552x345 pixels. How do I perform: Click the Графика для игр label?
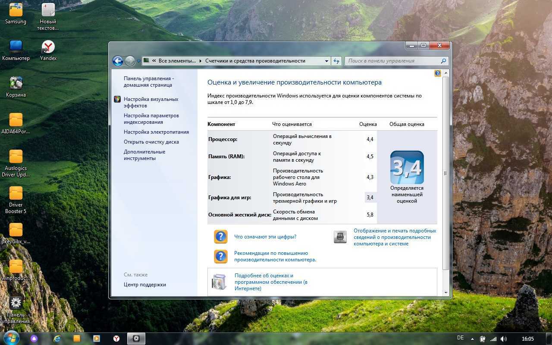[x=229, y=198]
